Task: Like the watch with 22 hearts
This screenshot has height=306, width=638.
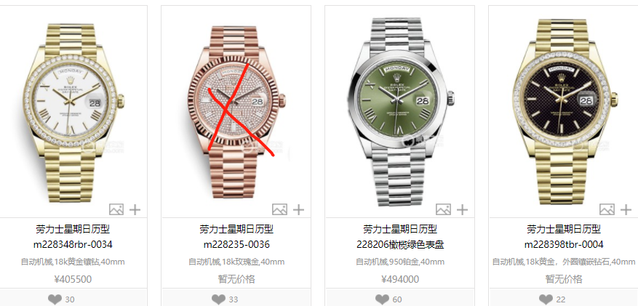Action: pos(546,299)
